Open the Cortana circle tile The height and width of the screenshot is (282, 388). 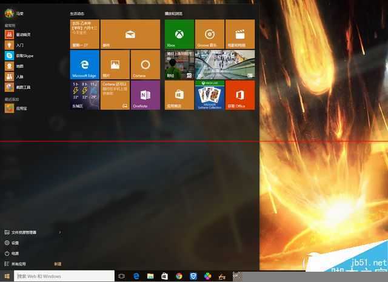tap(145, 65)
